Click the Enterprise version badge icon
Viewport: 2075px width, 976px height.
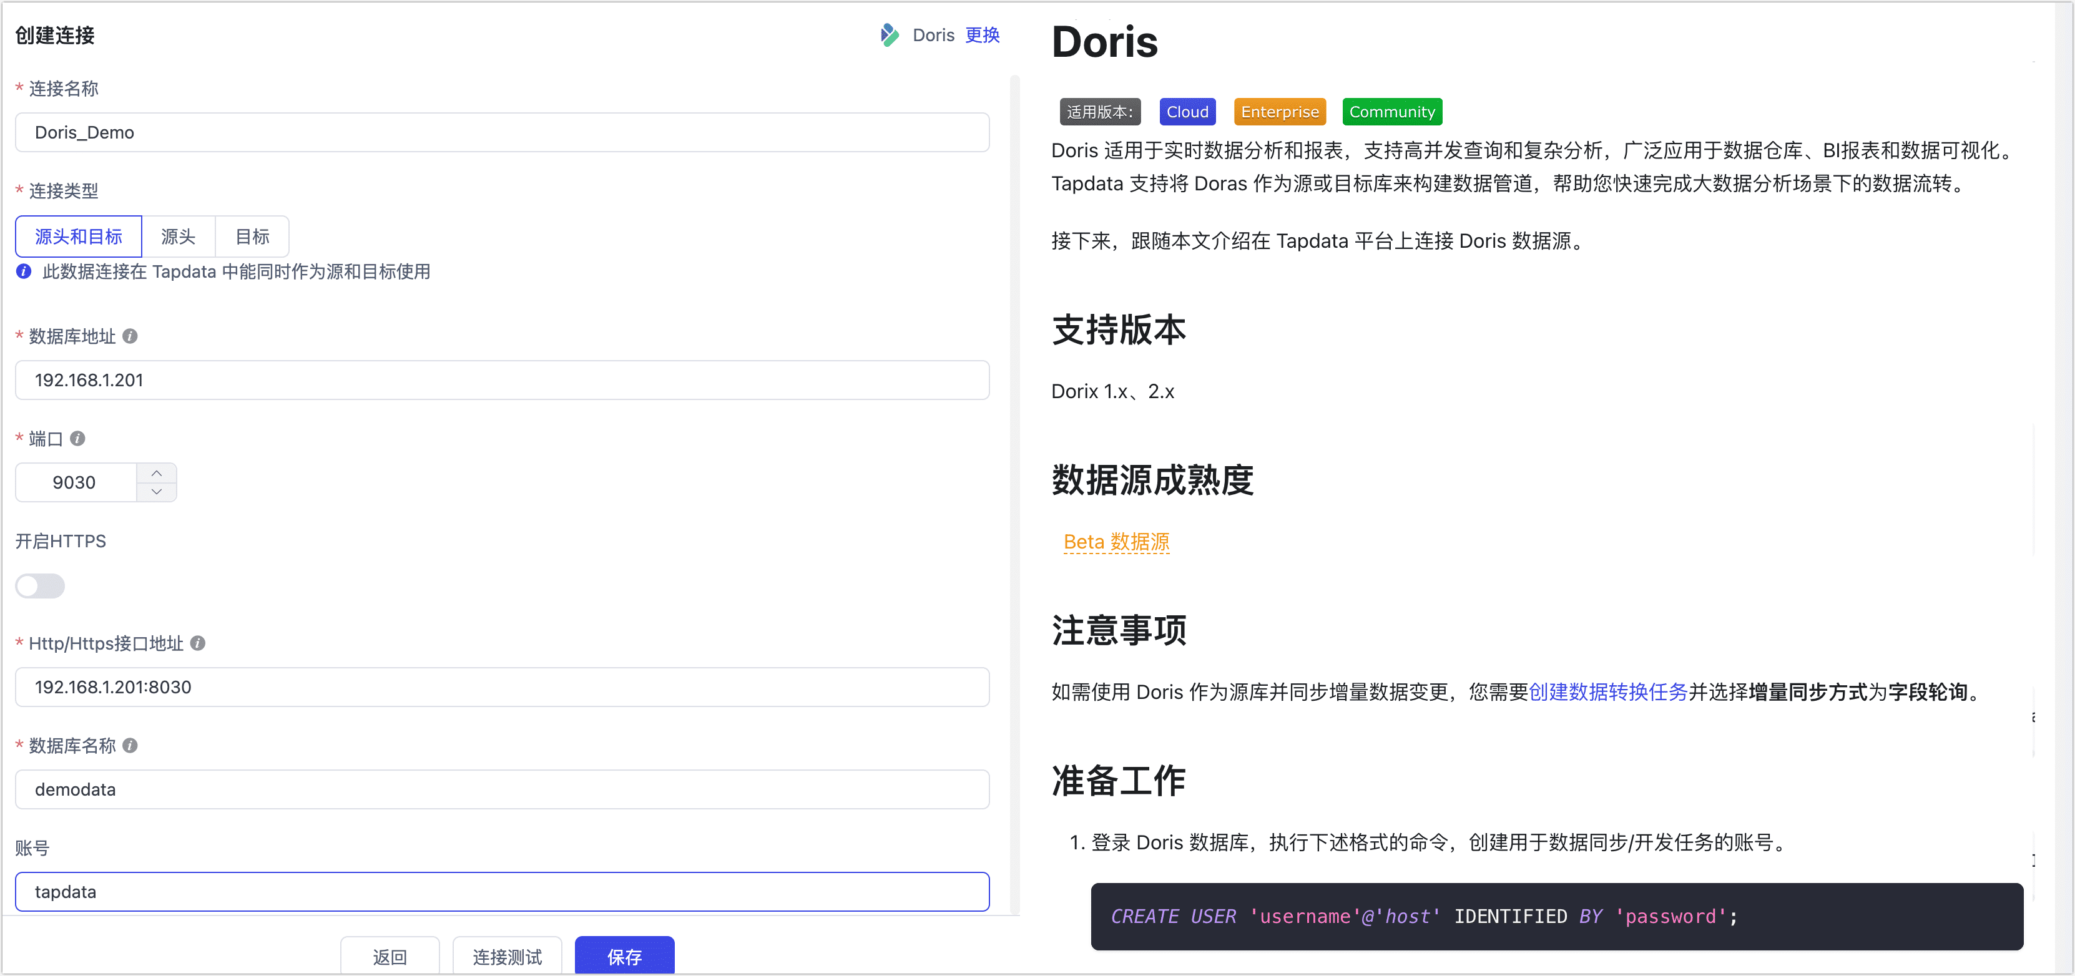coord(1280,111)
